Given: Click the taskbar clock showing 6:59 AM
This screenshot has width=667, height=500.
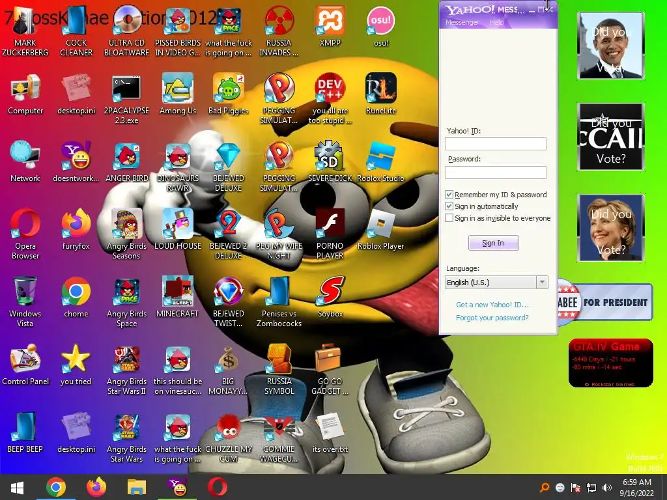Looking at the screenshot, I should pyautogui.click(x=637, y=488).
